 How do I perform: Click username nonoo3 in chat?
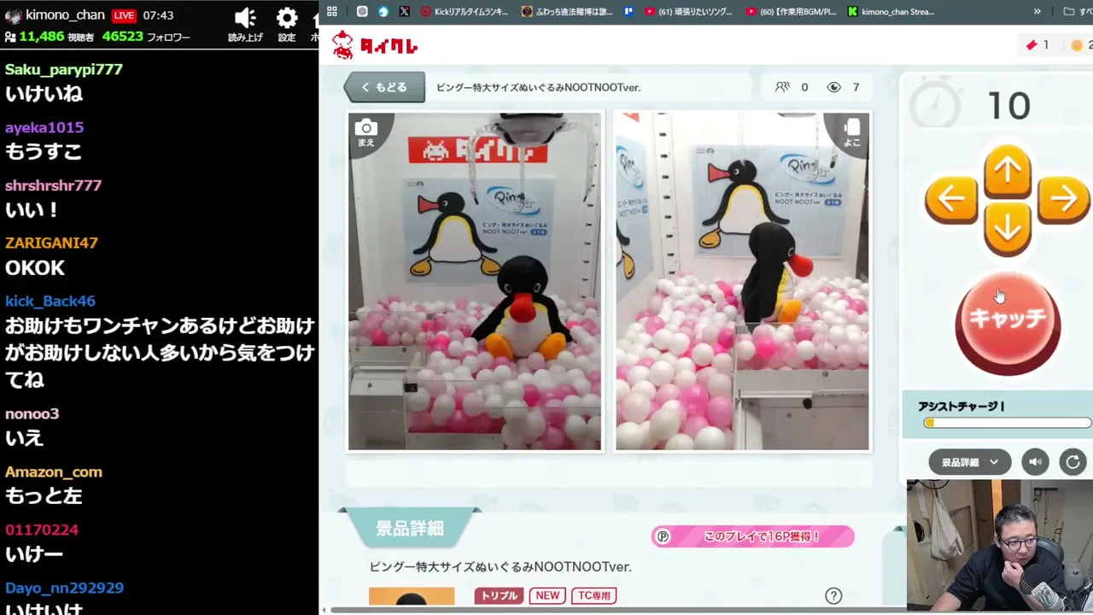[32, 413]
